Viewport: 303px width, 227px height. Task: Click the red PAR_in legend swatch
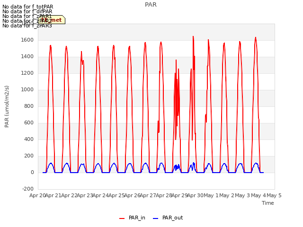[x=122, y=218]
